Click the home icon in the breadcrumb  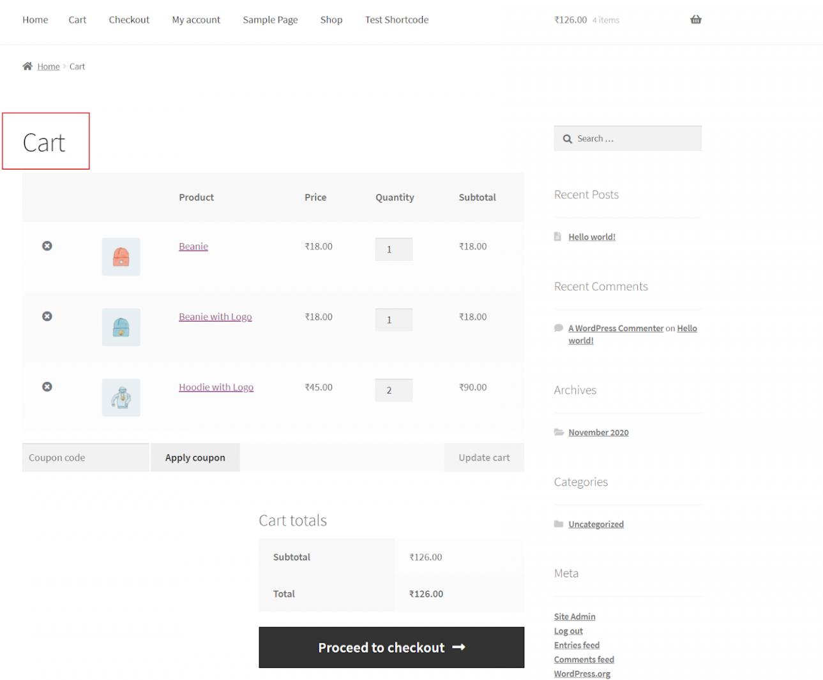pos(27,66)
